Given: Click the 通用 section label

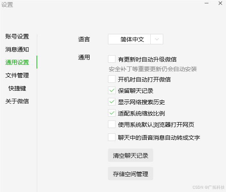Looking at the screenshot, I should click(84, 57).
